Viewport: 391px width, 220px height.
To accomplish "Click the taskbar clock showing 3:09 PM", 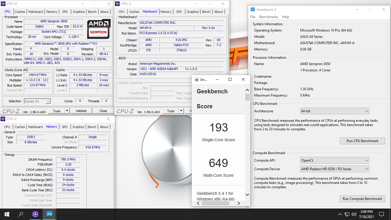I will tap(367, 214).
